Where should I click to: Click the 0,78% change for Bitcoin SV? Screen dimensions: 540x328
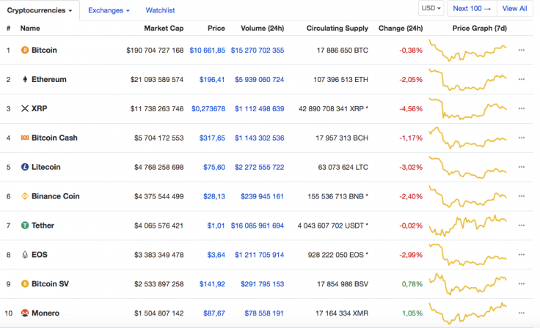click(x=412, y=284)
